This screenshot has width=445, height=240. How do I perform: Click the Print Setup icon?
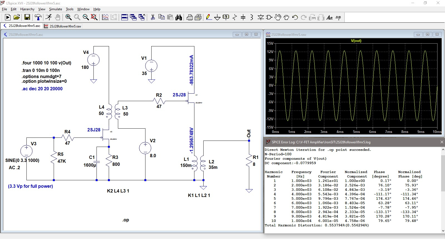tap(189, 17)
